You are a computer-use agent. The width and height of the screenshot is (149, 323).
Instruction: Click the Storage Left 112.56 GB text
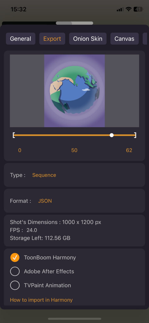[40, 238]
